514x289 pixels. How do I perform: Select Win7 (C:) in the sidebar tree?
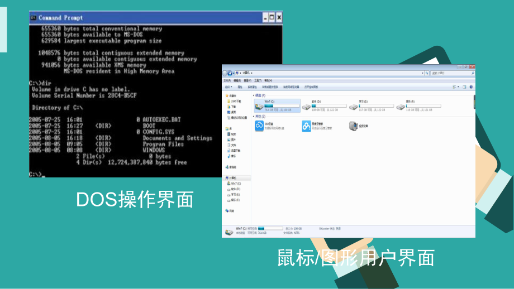(234, 184)
